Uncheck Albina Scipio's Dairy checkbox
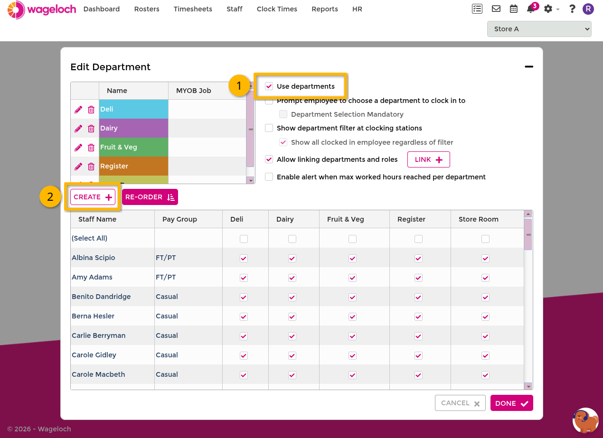 tap(292, 258)
